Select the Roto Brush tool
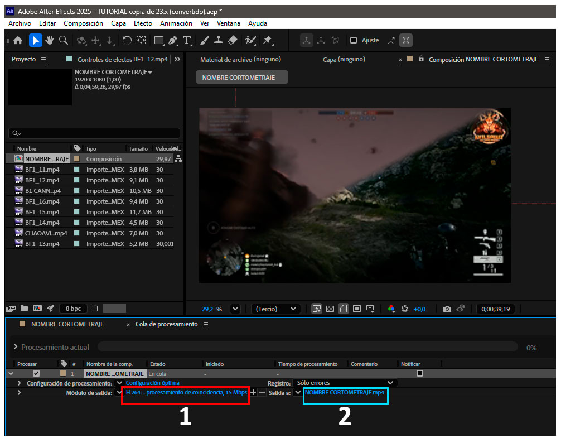Screen dimensions: 561x443 pos(250,40)
